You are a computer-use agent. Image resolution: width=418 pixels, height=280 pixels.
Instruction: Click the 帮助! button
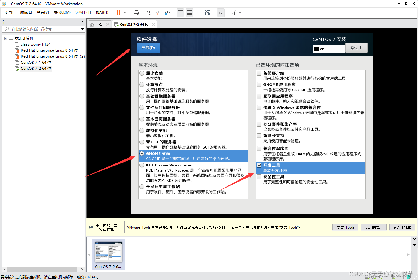pos(356,48)
